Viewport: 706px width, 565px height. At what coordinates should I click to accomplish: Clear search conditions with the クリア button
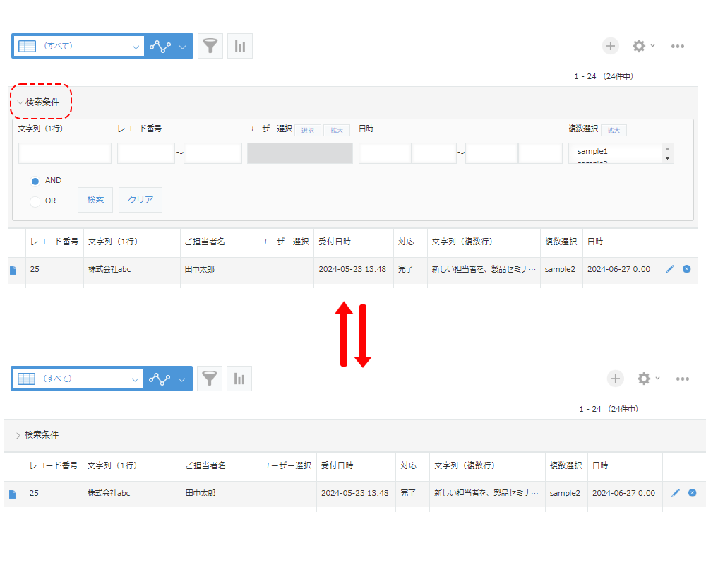(140, 199)
